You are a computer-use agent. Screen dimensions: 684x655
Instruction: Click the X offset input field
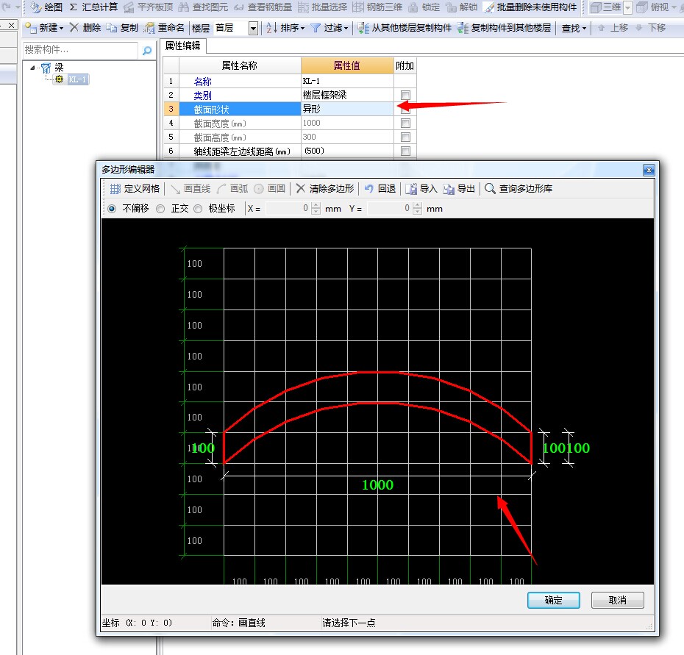click(x=288, y=209)
